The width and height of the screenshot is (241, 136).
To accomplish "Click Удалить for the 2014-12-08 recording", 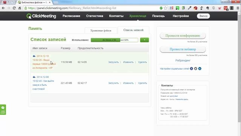I will point(142,83).
